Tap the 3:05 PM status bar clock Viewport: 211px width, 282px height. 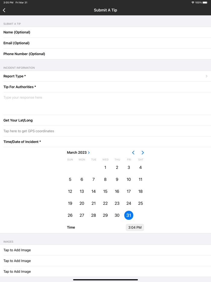8,2
